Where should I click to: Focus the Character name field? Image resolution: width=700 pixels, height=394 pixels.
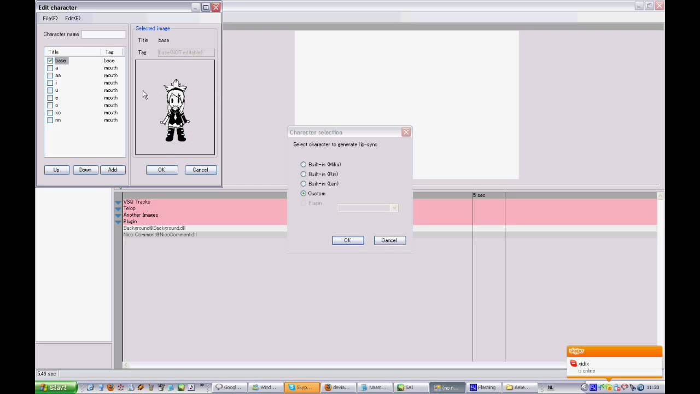tap(103, 34)
